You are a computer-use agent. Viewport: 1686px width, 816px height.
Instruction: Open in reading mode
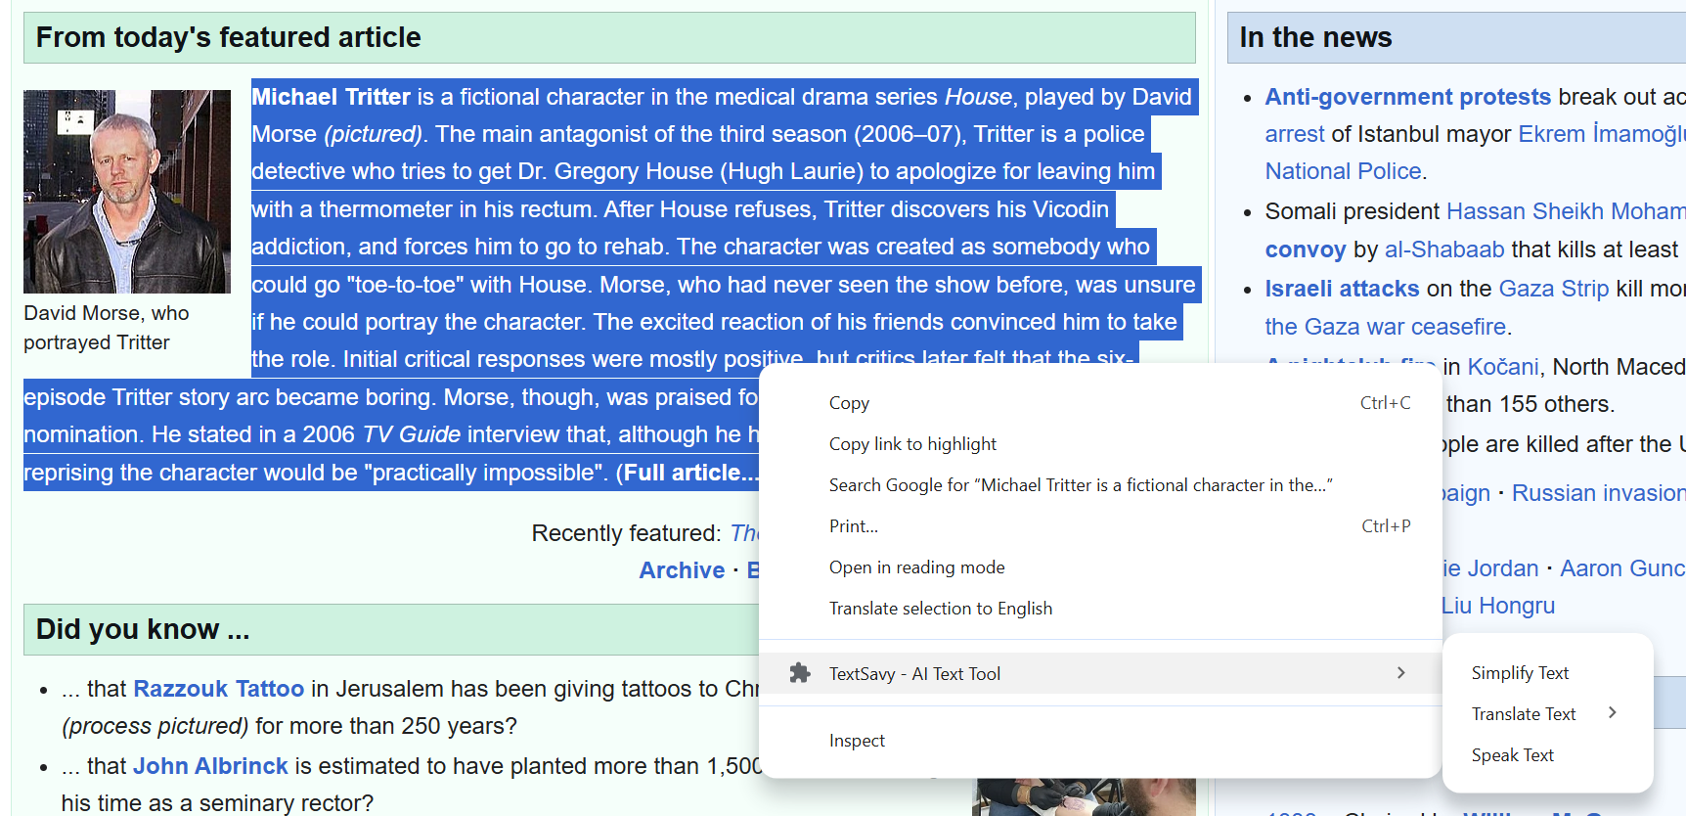click(x=1100, y=567)
